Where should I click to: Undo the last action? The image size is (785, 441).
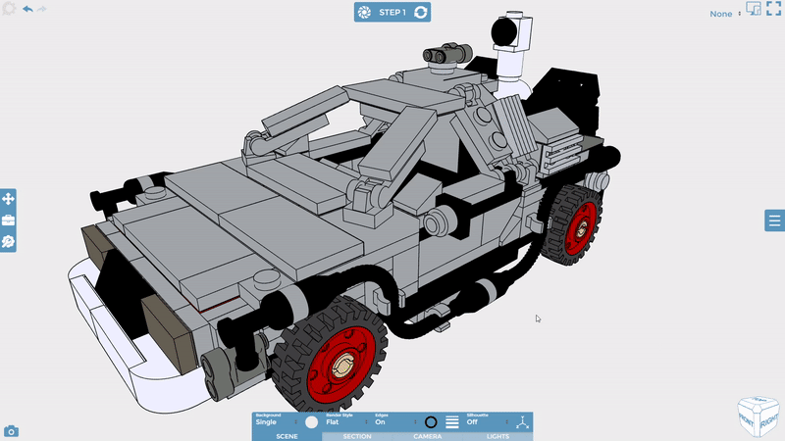coord(27,9)
